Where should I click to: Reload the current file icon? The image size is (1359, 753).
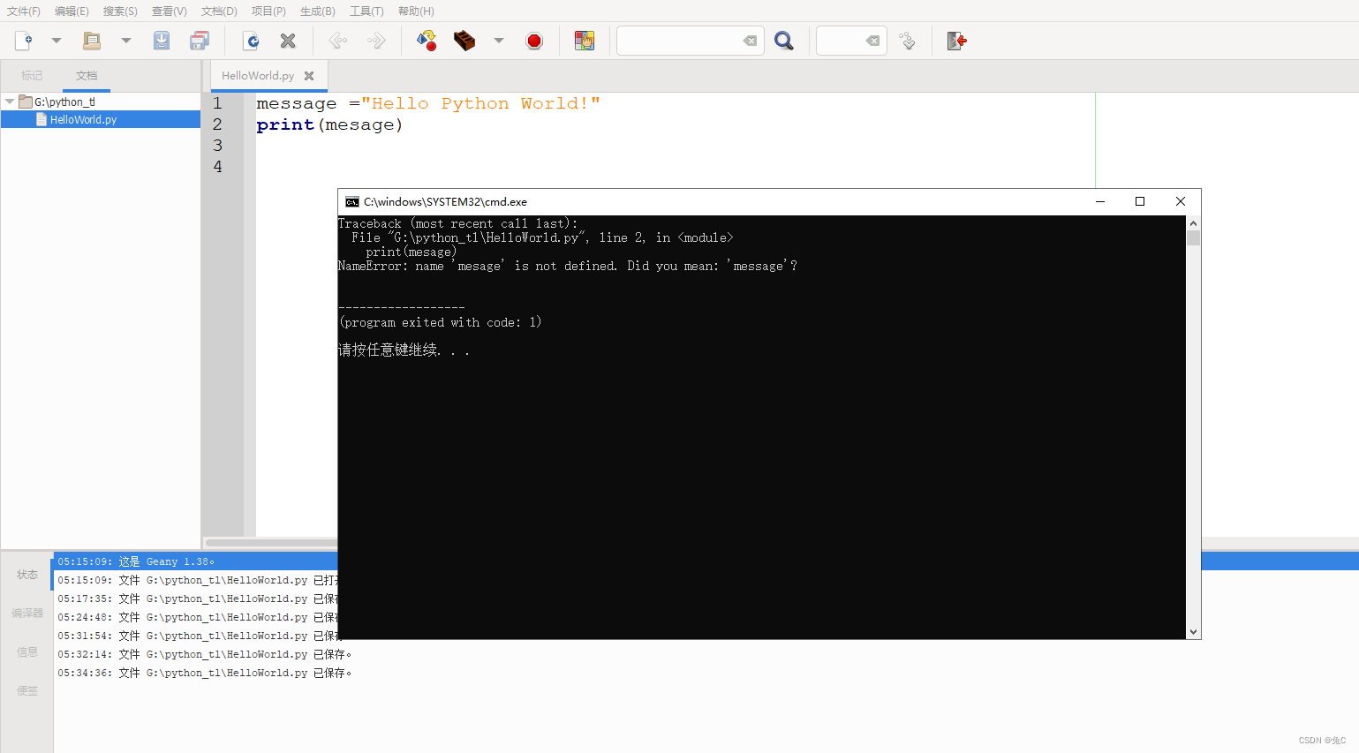(251, 41)
